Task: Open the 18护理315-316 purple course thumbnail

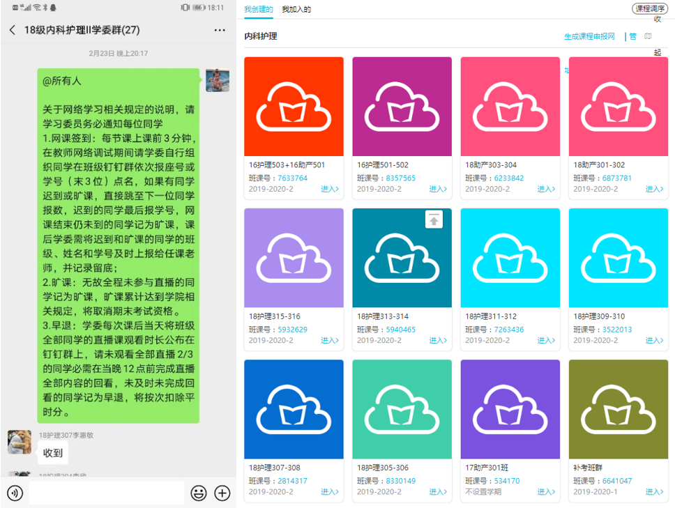Action: click(294, 258)
